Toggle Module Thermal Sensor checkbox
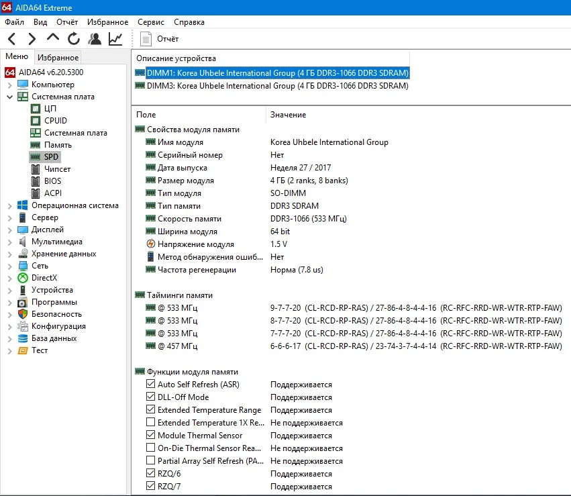 [150, 435]
